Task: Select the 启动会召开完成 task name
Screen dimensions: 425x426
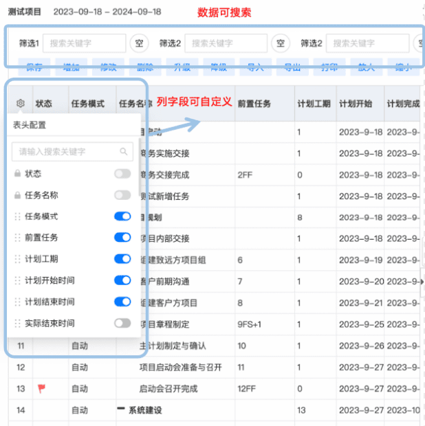Action: (x=168, y=389)
